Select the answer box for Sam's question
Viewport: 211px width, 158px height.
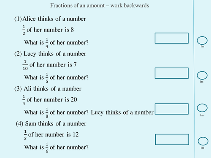(x=172, y=139)
